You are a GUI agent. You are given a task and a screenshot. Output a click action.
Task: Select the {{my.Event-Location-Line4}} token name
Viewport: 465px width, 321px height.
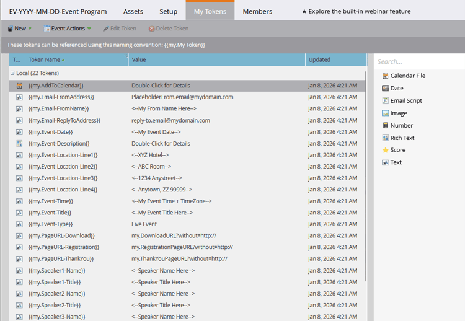click(x=63, y=190)
